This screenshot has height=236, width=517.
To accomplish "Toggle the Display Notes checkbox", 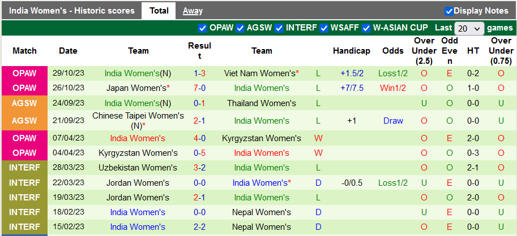I will (449, 11).
